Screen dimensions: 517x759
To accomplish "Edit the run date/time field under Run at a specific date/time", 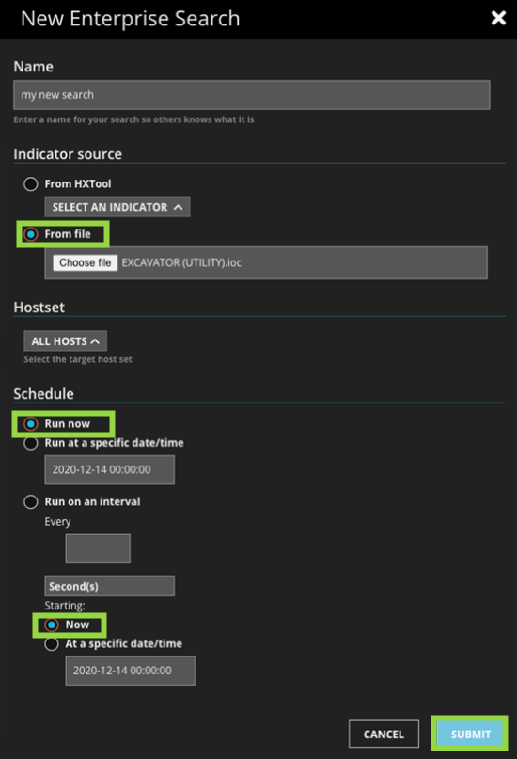I will tap(110, 469).
